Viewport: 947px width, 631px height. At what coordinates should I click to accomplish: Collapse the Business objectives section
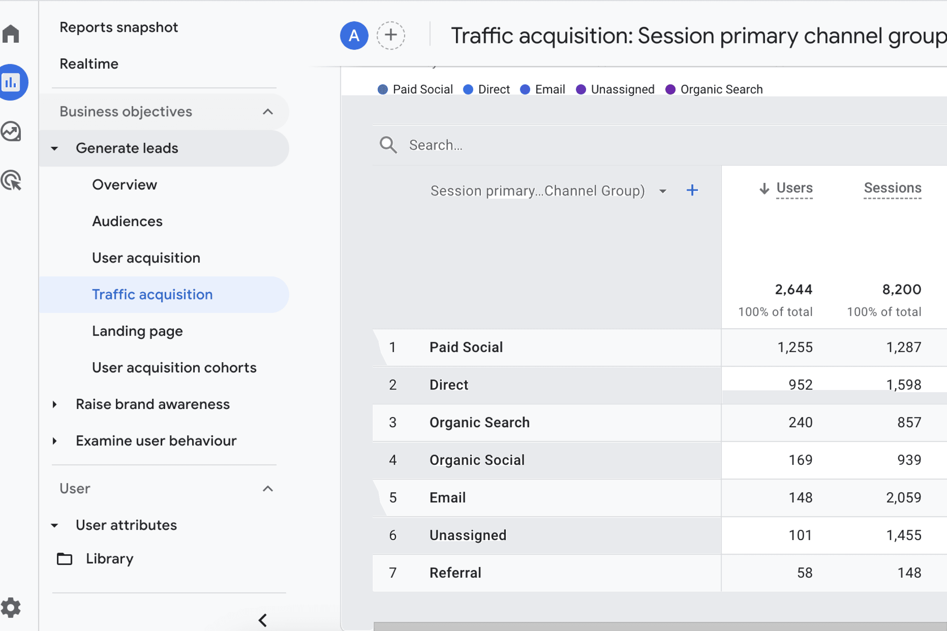click(268, 112)
